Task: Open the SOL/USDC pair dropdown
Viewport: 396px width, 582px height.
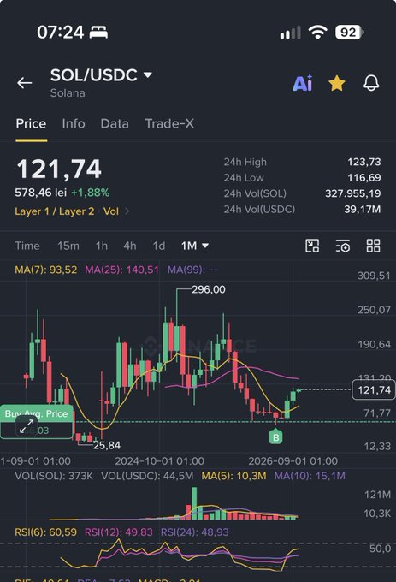Action: coord(101,75)
